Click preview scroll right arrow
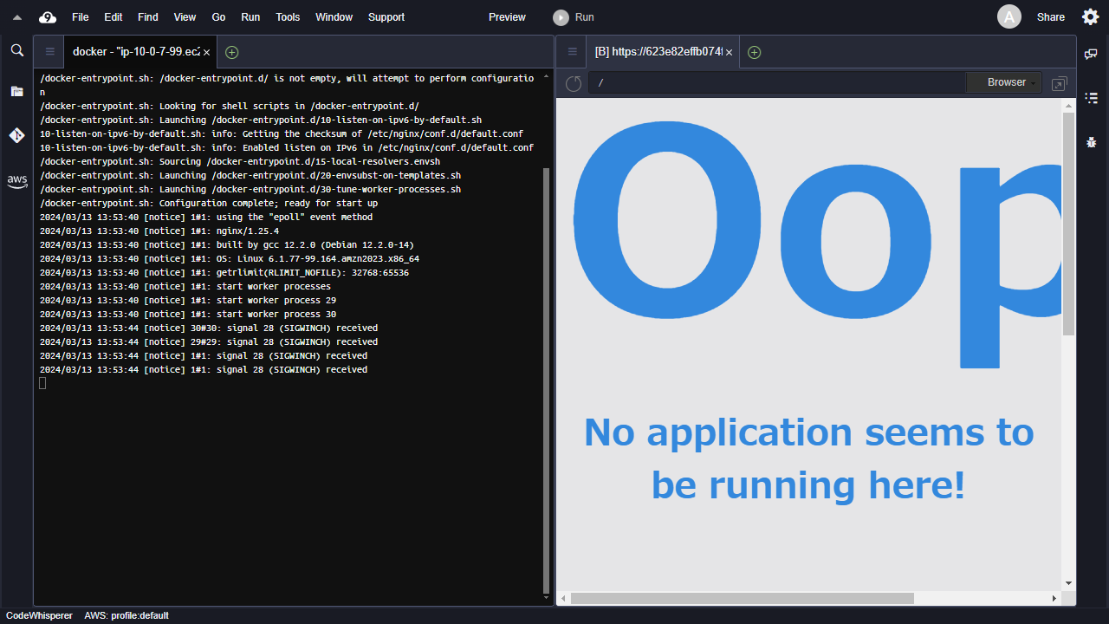Image resolution: width=1109 pixels, height=624 pixels. coord(1054,598)
